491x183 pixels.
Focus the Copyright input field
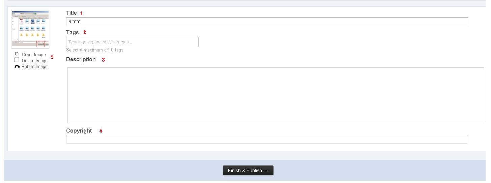(x=267, y=139)
